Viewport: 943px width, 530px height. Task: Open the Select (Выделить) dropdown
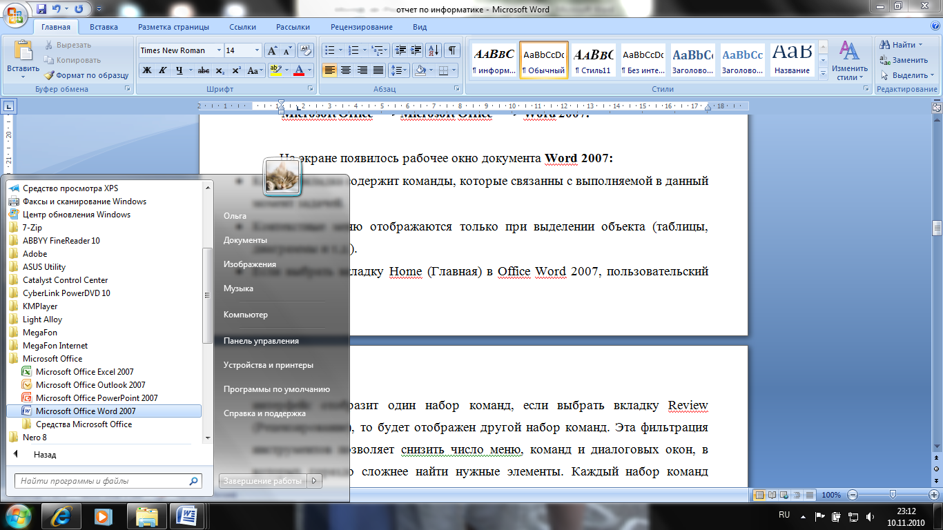[x=908, y=75]
